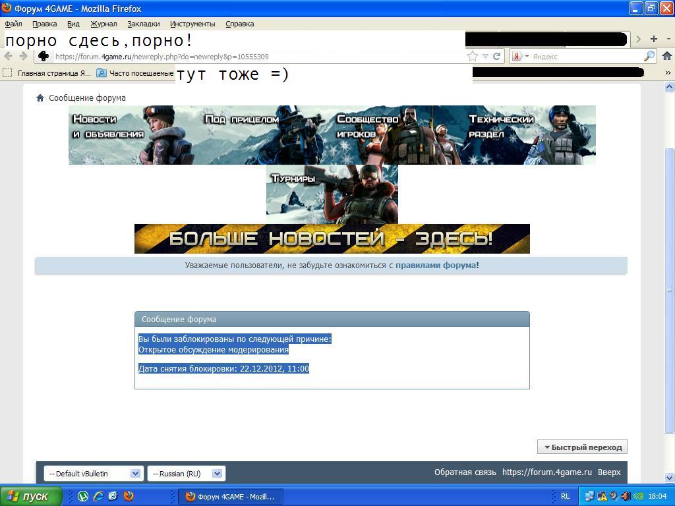Open the Журнал menu
The height and width of the screenshot is (506, 675).
point(103,24)
